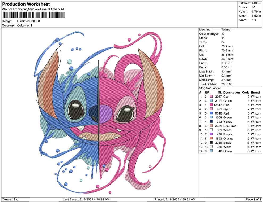263x202 pixels.
Task: Select the design name LiloStitchHalf6_8
Action: tap(28, 21)
